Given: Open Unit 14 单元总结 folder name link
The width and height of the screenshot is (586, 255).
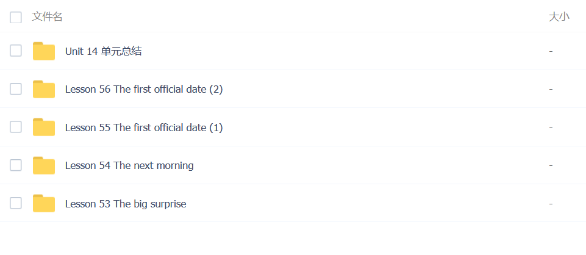Looking at the screenshot, I should [x=103, y=51].
